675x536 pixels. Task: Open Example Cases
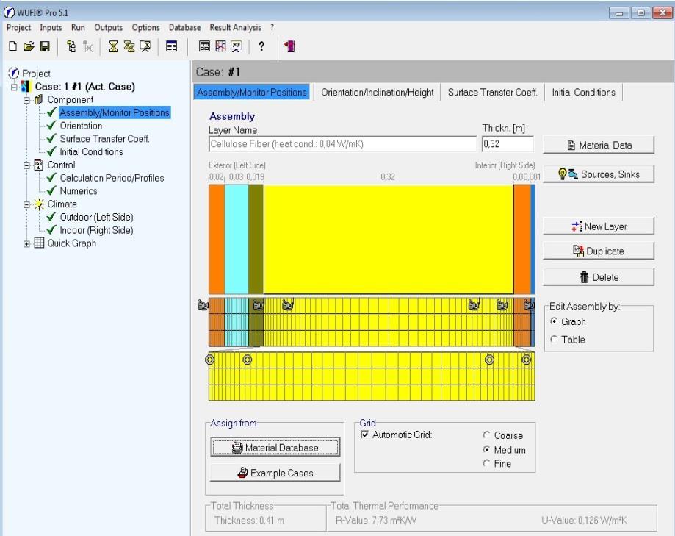[275, 473]
